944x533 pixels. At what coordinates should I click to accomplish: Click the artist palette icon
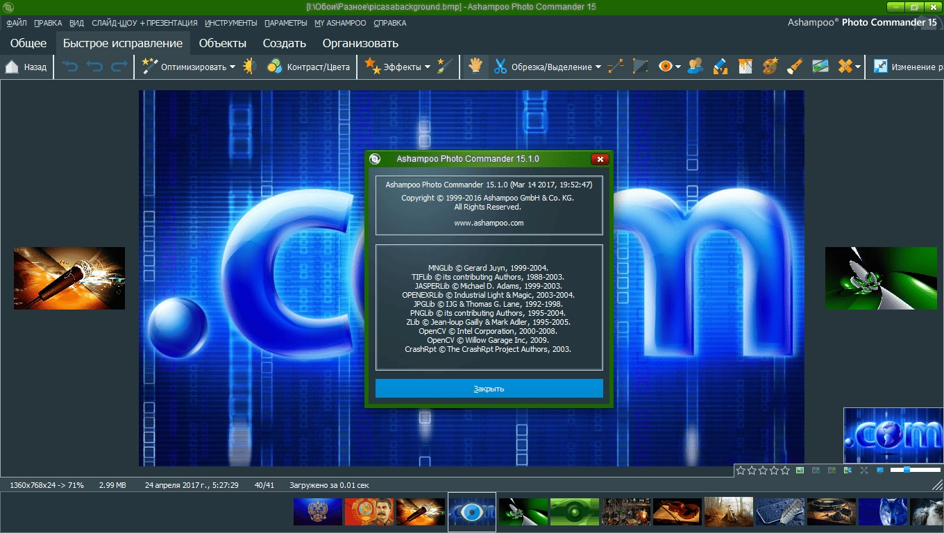(x=770, y=67)
